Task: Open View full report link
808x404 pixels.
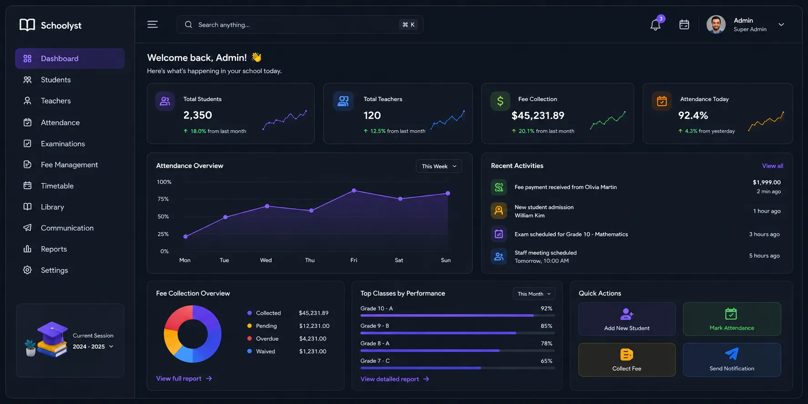Action: [184, 378]
